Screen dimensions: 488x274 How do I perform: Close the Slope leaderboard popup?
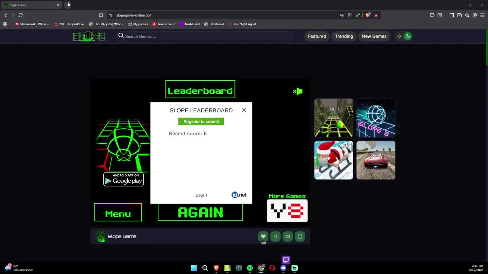[x=244, y=110]
